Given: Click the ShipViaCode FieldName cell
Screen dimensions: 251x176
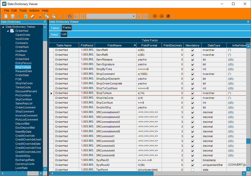Looking at the screenshot, I should coord(116,98).
